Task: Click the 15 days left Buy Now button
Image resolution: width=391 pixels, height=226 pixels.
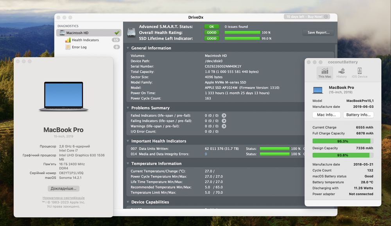Action: (307, 17)
